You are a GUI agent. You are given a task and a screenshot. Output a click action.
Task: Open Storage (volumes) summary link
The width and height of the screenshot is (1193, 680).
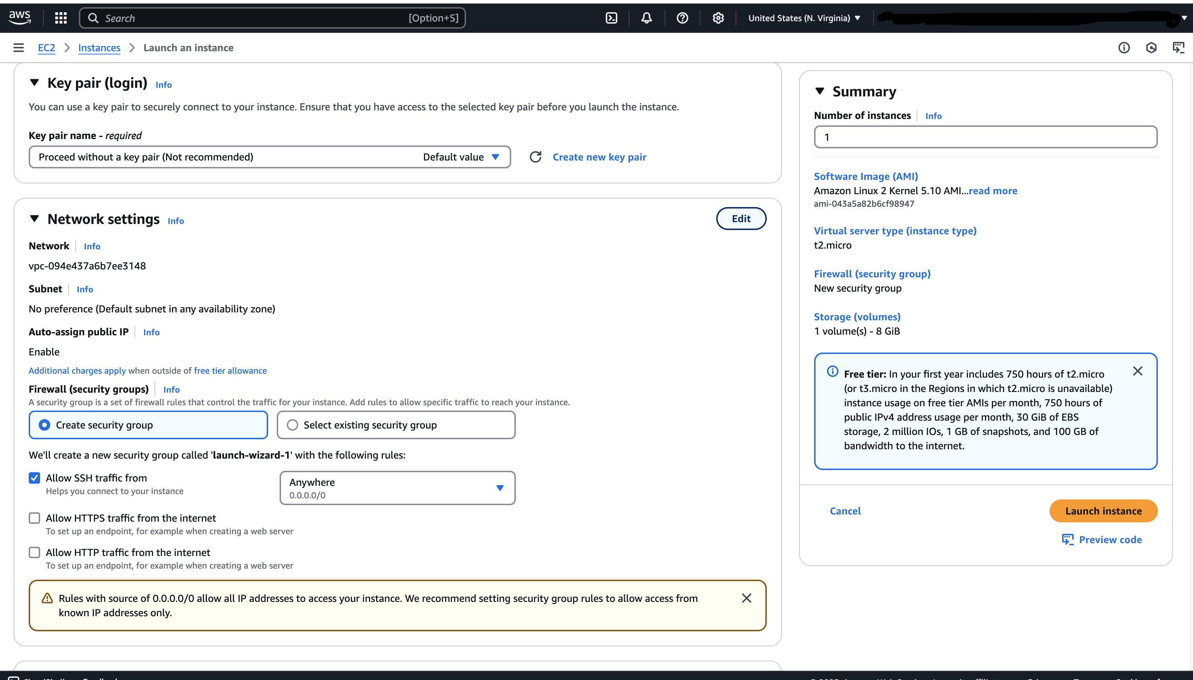pyautogui.click(x=857, y=317)
